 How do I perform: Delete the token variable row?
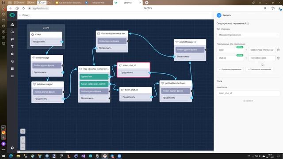pyautogui.click(x=278, y=50)
